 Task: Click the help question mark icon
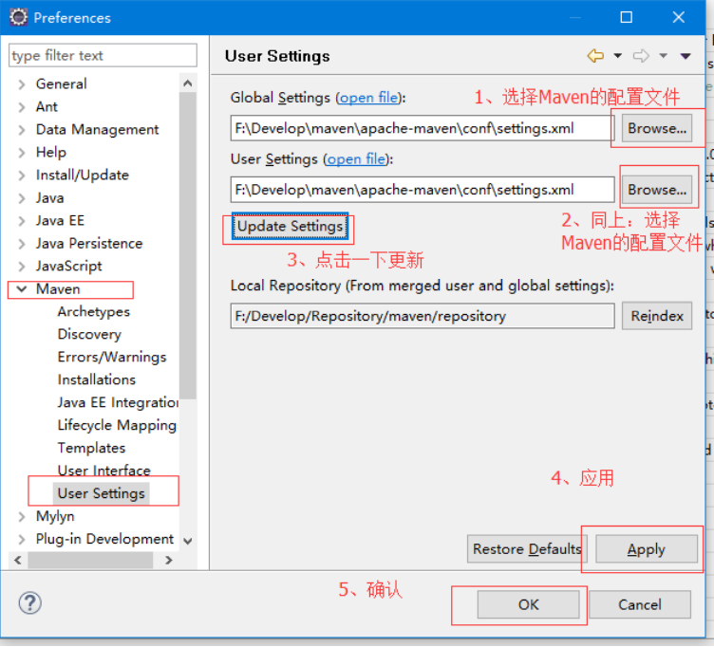pyautogui.click(x=30, y=602)
